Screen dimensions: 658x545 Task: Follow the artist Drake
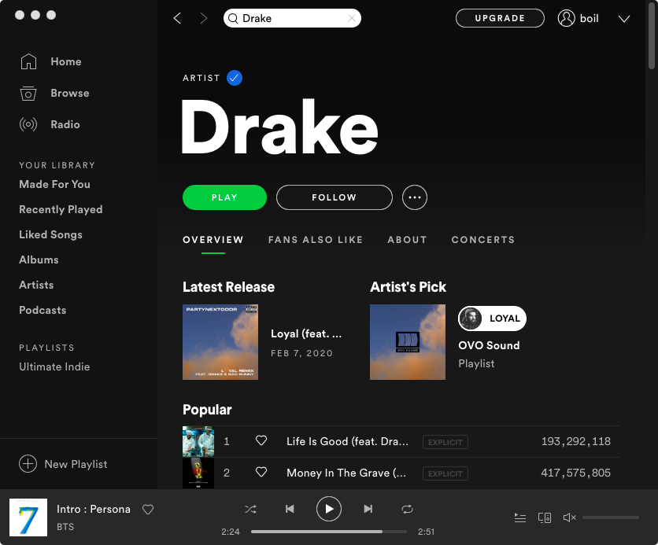coord(334,197)
